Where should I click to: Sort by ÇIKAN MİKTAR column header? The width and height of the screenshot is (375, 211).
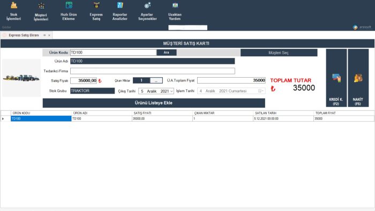coord(223,113)
